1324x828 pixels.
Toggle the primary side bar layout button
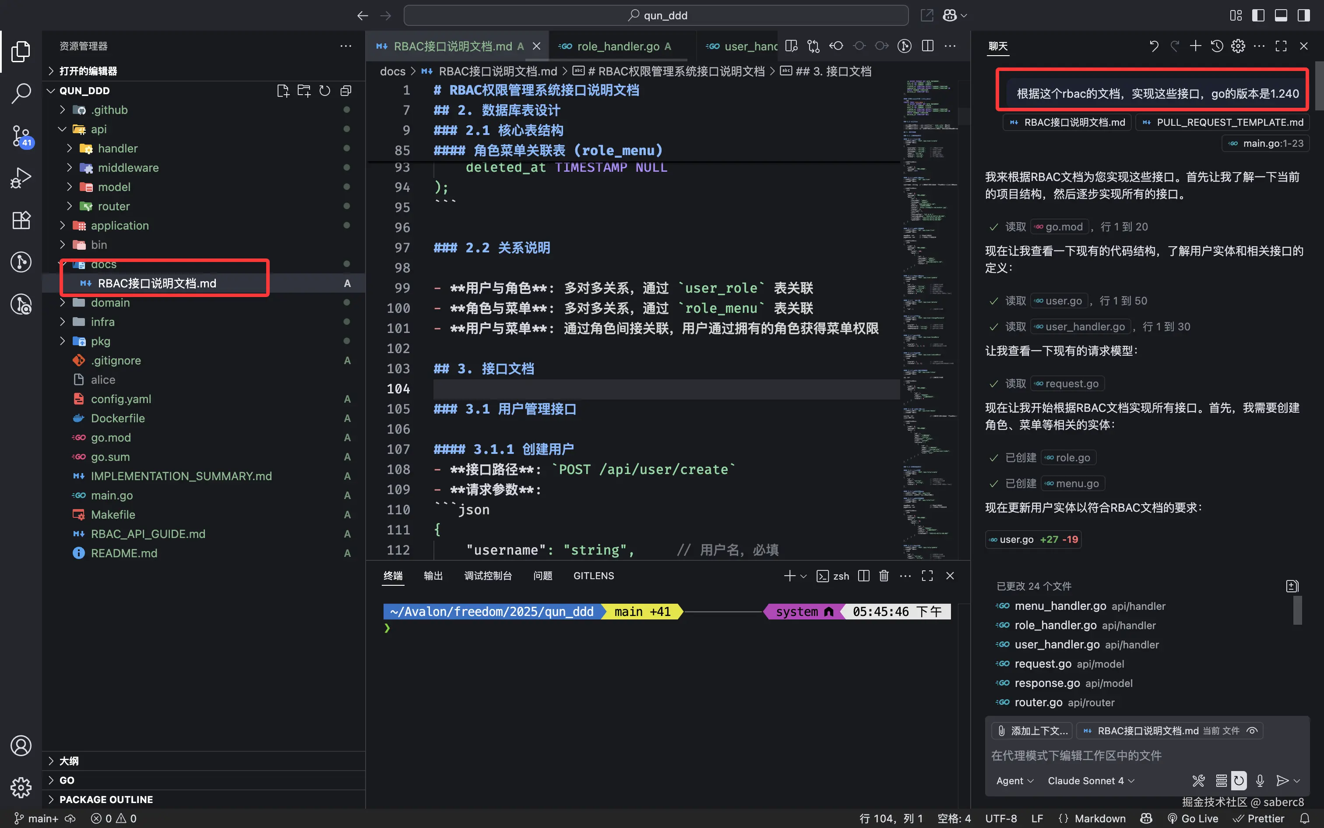point(1258,15)
